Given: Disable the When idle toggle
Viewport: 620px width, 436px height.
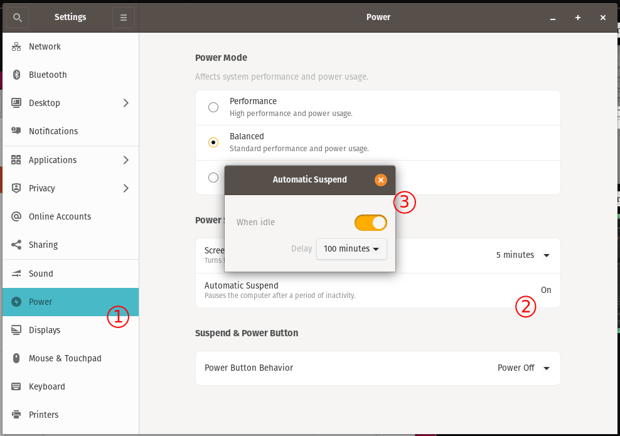Looking at the screenshot, I should tap(370, 222).
